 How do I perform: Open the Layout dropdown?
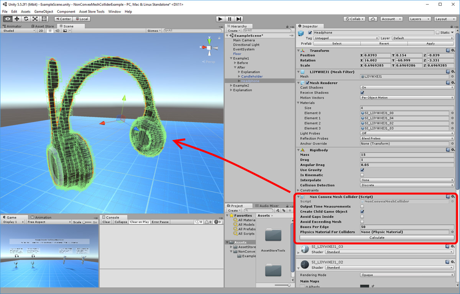445,18
